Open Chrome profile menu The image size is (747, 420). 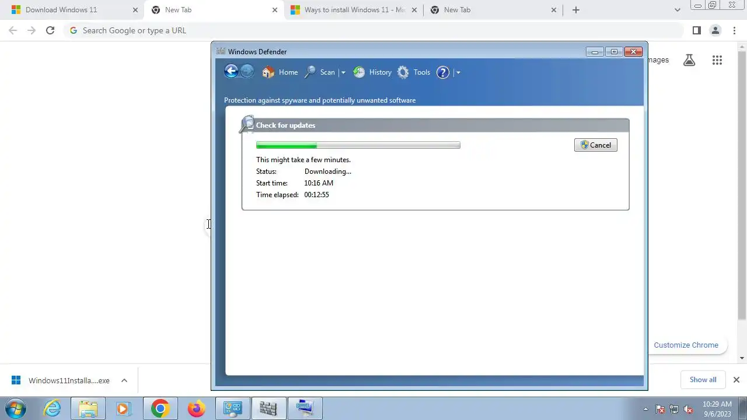715,30
